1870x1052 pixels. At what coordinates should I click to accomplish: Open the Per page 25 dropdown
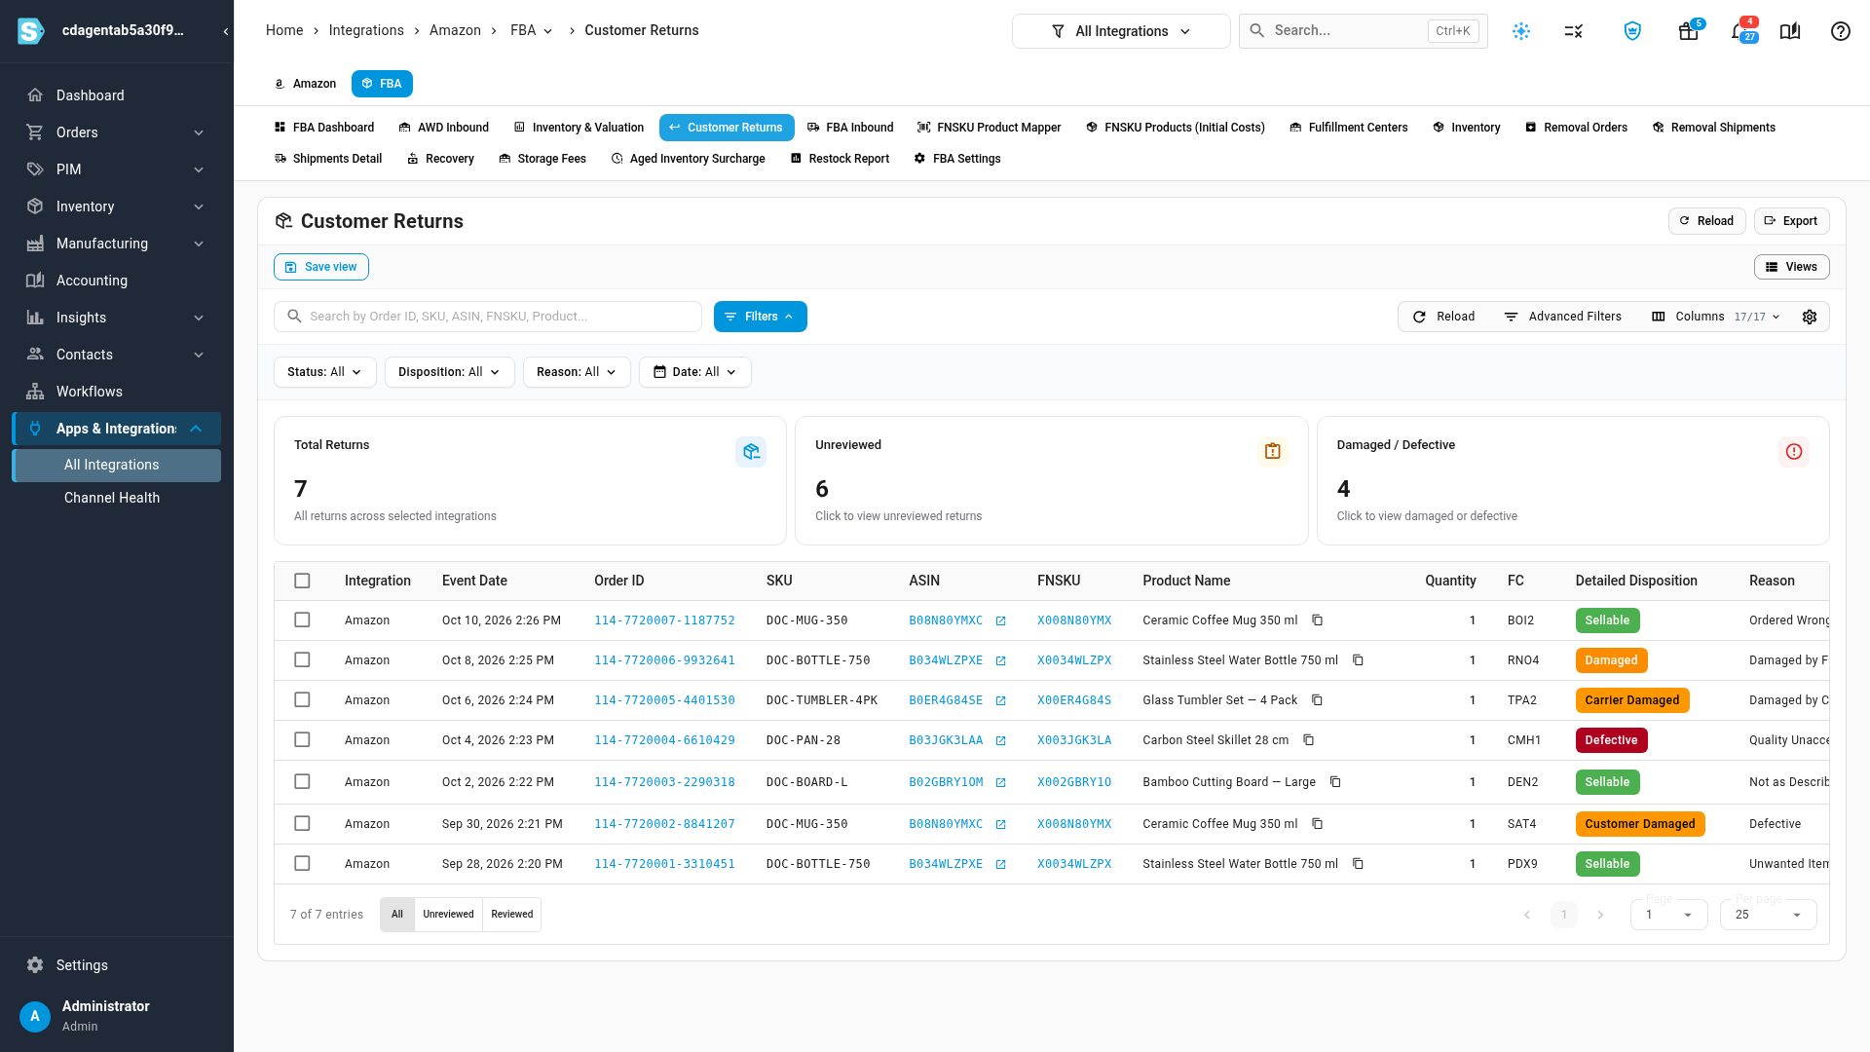tap(1768, 915)
